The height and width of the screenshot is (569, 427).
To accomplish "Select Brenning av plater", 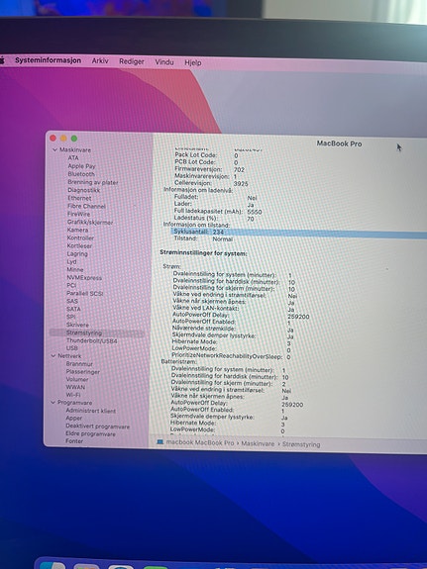I will tap(93, 182).
